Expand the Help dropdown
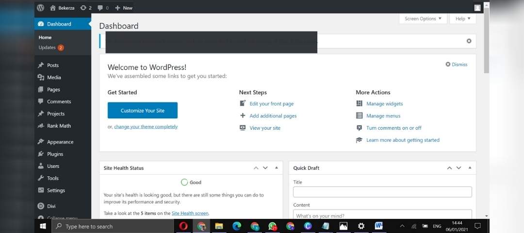This screenshot has height=233, width=524. tap(463, 19)
